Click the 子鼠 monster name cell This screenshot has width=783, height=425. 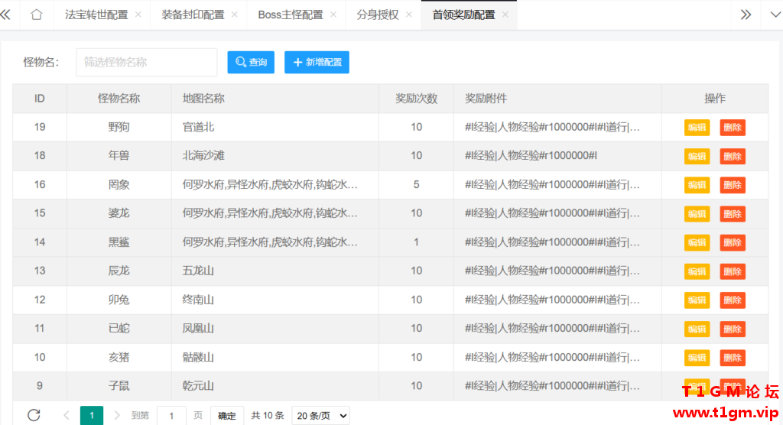[x=119, y=385]
